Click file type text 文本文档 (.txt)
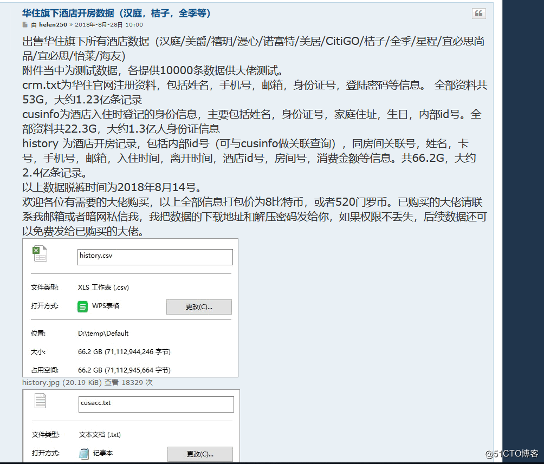The image size is (544, 464). [100, 435]
